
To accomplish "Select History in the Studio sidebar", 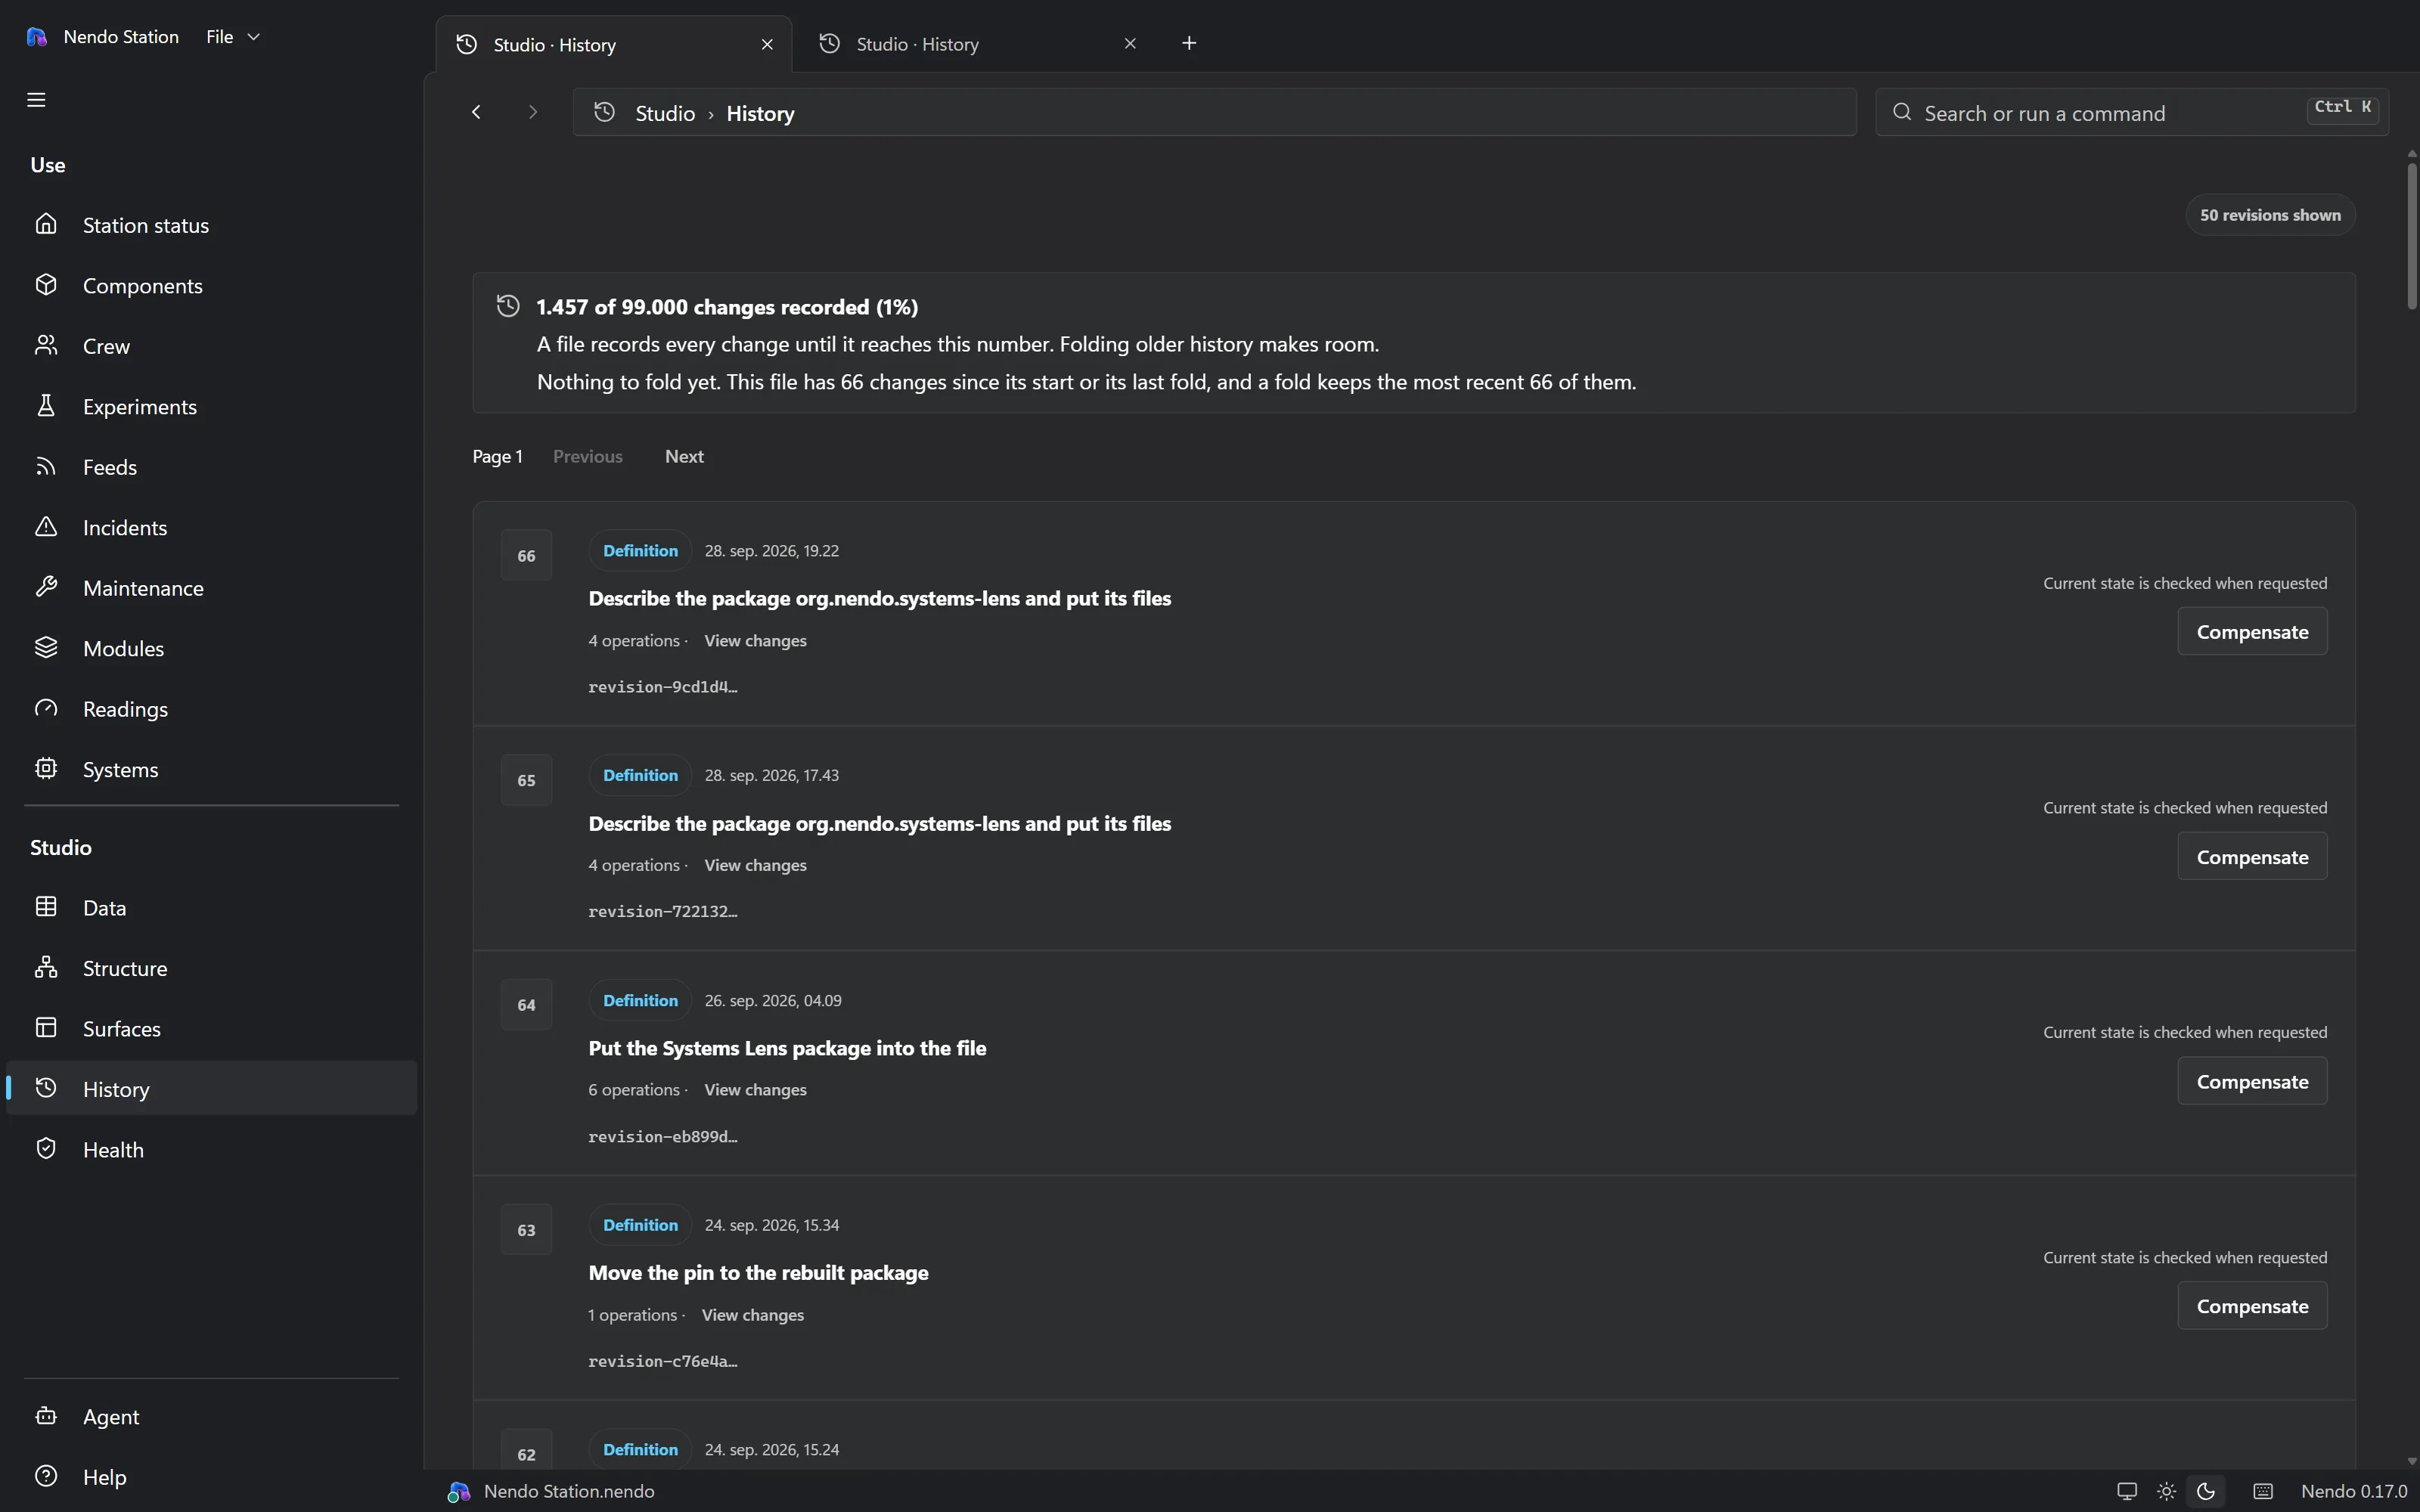I will click(x=211, y=1089).
